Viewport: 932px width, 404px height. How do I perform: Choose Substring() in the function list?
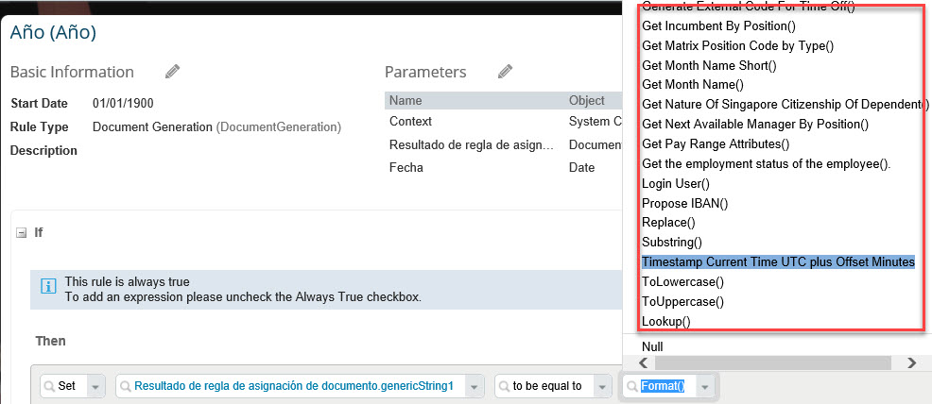(672, 242)
